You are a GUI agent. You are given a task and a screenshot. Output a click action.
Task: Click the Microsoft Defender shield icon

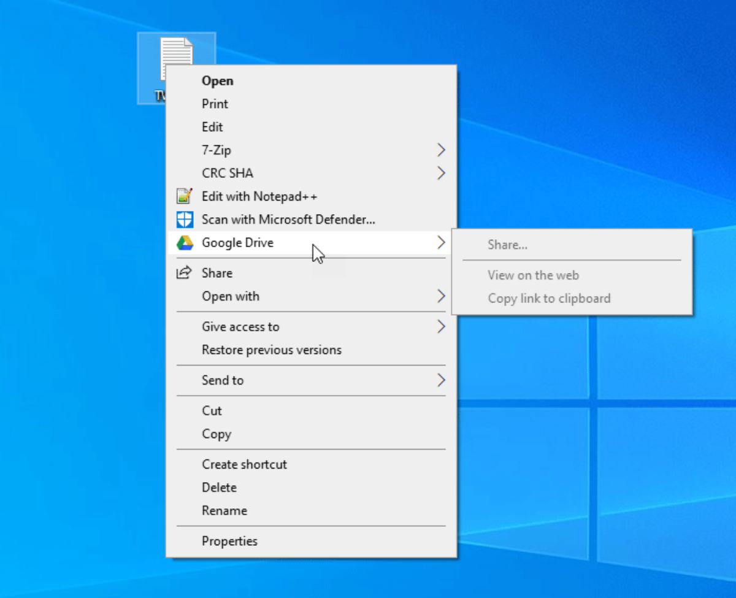[x=185, y=220]
